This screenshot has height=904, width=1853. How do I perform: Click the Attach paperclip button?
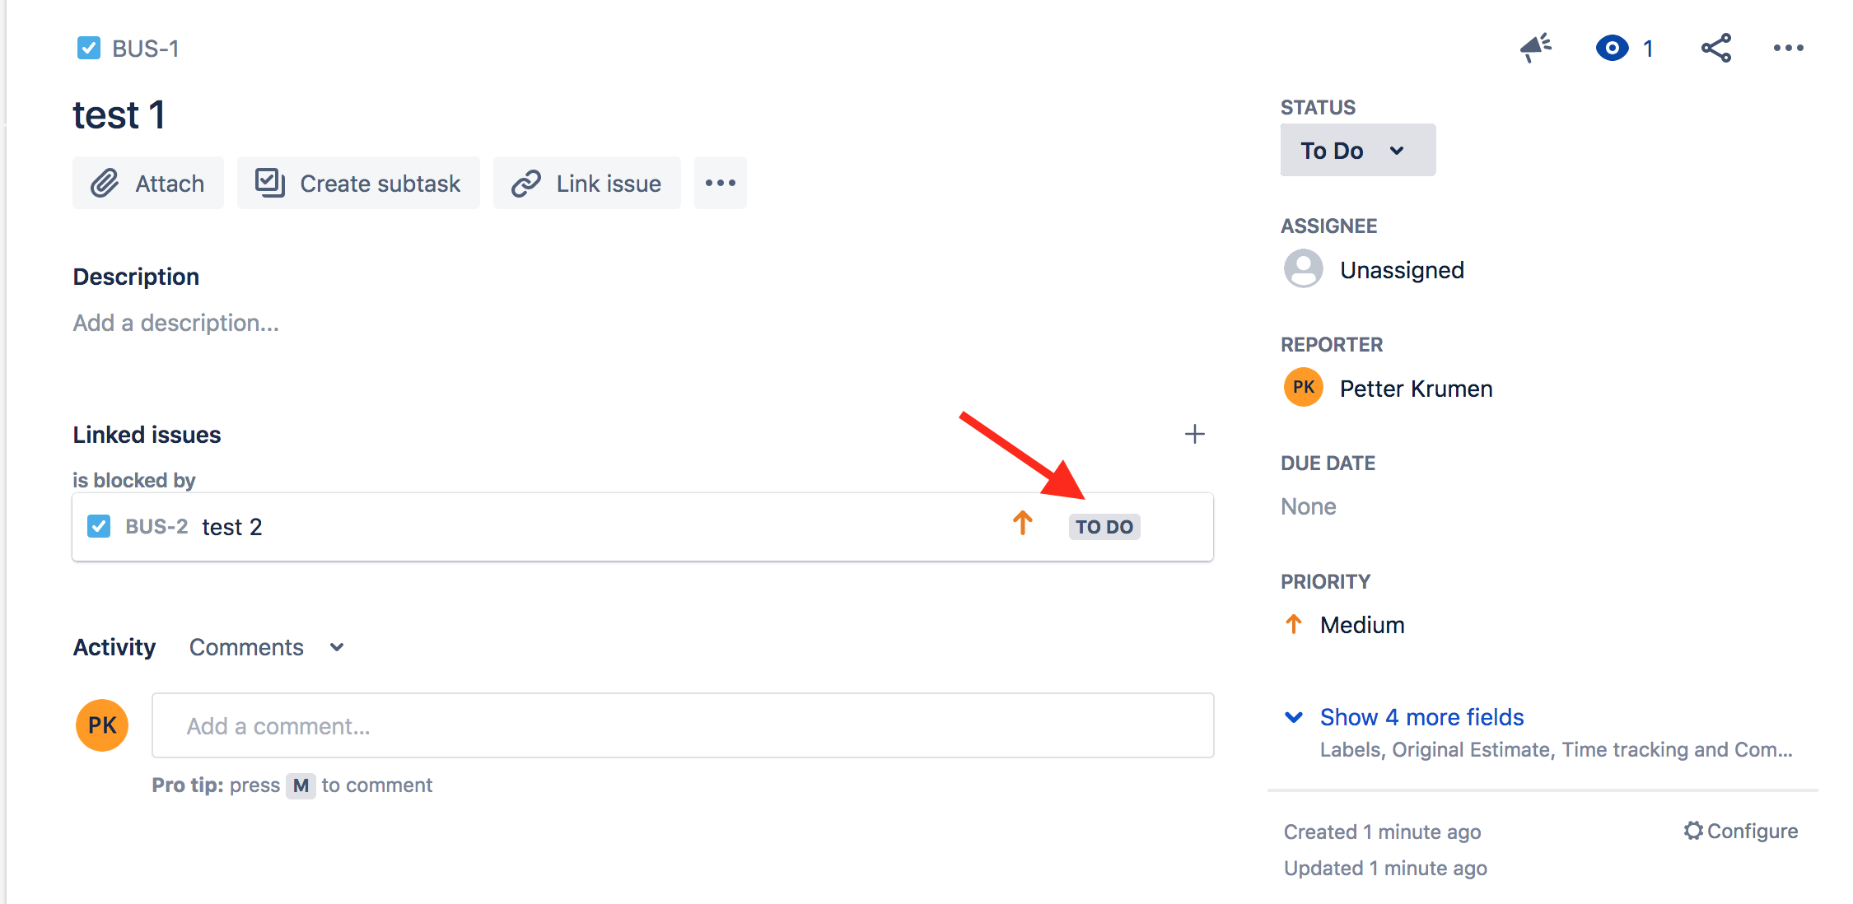click(148, 183)
